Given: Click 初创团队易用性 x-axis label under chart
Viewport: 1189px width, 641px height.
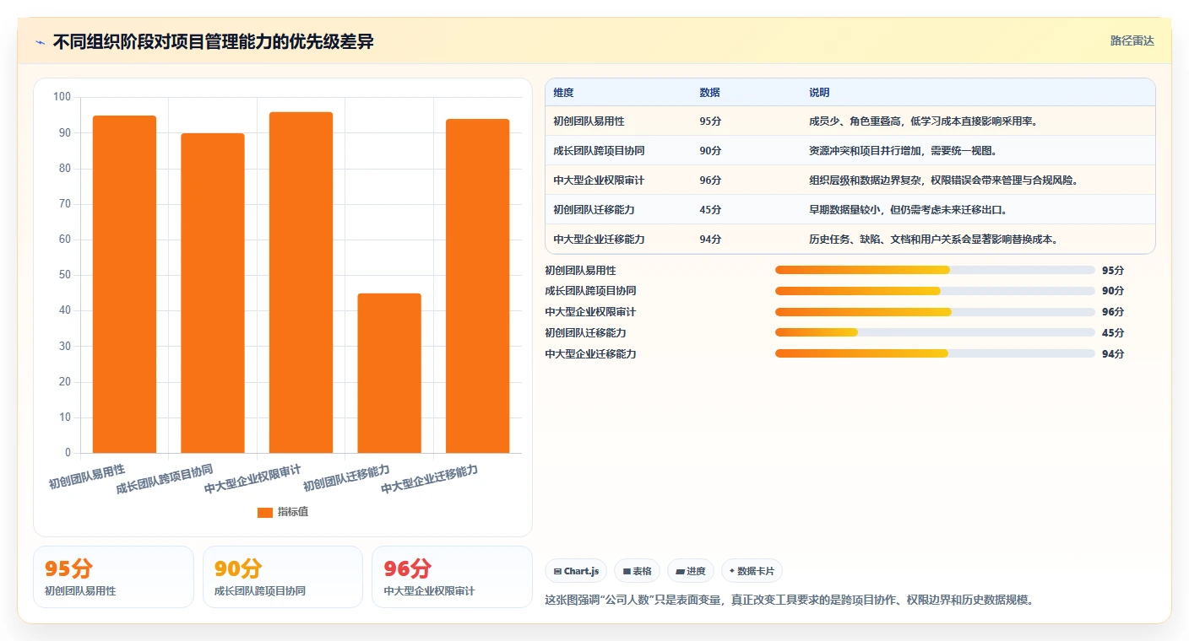Looking at the screenshot, I should pos(86,477).
